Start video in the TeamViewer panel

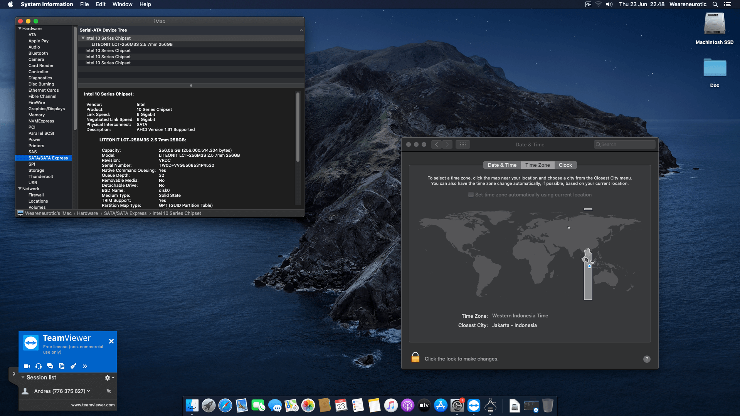27,366
